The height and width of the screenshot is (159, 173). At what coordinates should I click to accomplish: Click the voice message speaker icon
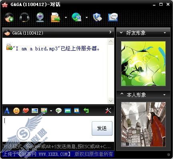[58, 111]
